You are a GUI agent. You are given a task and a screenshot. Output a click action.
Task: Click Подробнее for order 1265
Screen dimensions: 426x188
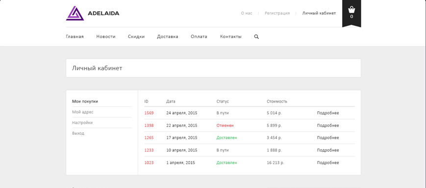pyautogui.click(x=328, y=138)
